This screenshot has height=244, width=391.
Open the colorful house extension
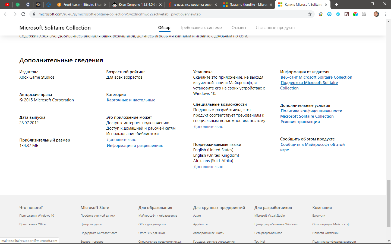321,14
